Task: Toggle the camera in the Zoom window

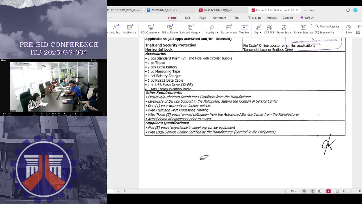Action: [x=9, y=114]
